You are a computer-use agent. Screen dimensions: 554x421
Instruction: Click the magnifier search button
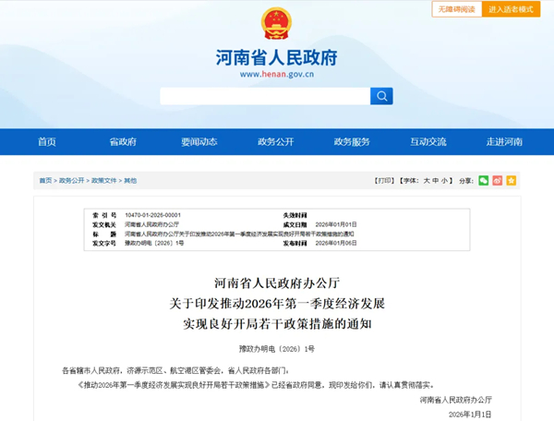pos(381,96)
